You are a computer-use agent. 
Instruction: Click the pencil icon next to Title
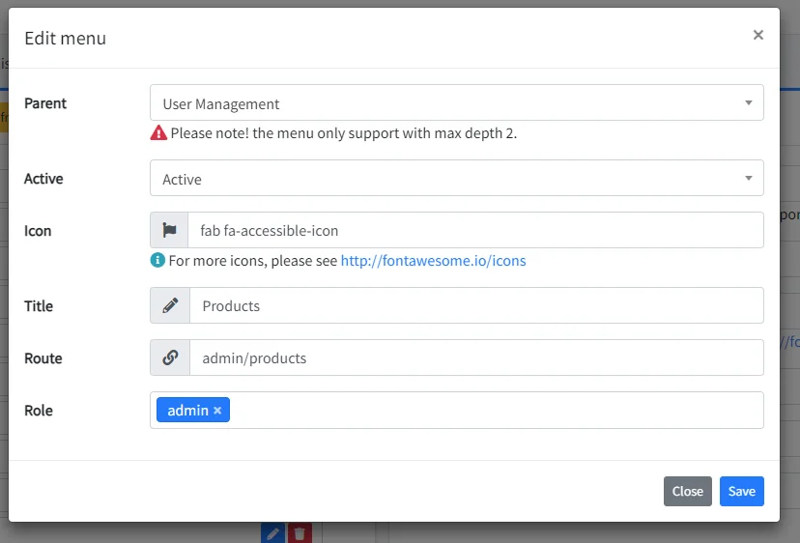170,305
